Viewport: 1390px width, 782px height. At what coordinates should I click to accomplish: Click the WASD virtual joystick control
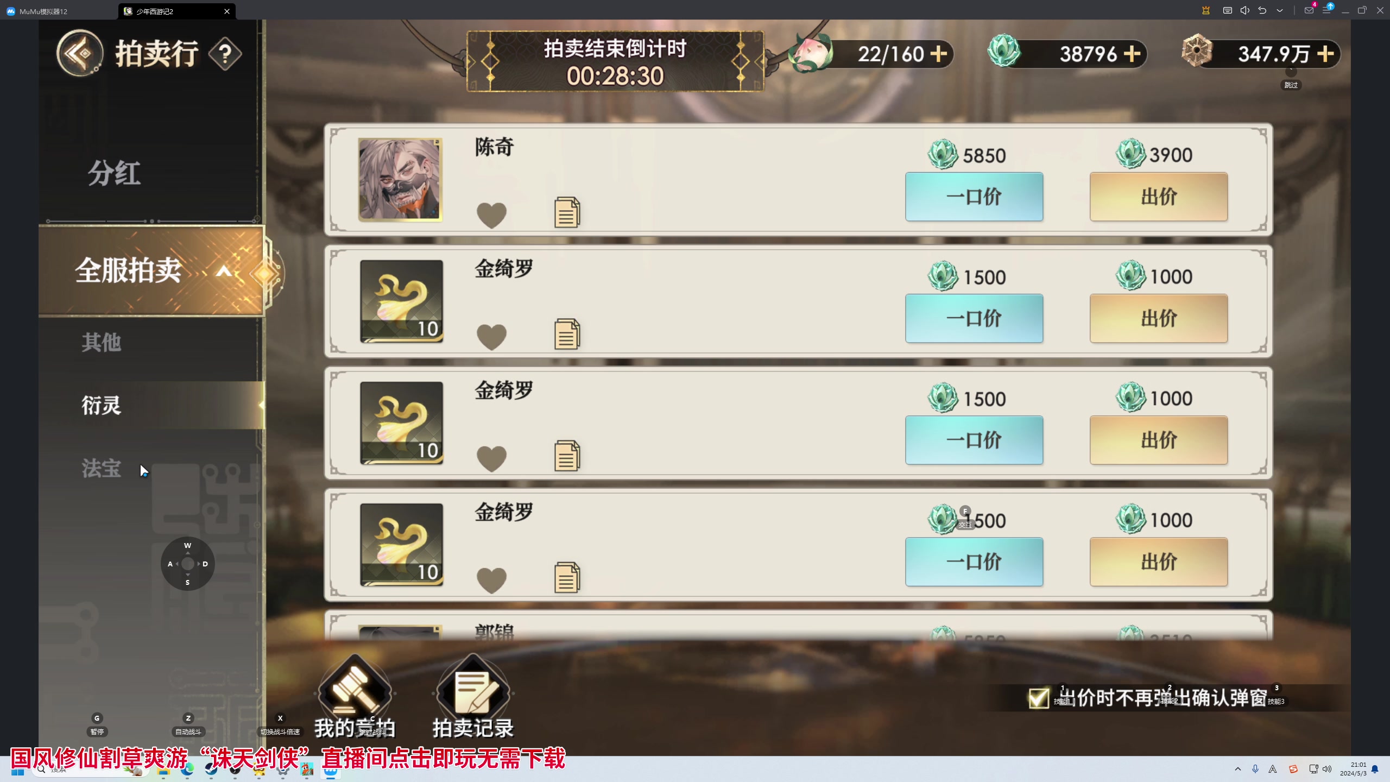[x=188, y=564]
